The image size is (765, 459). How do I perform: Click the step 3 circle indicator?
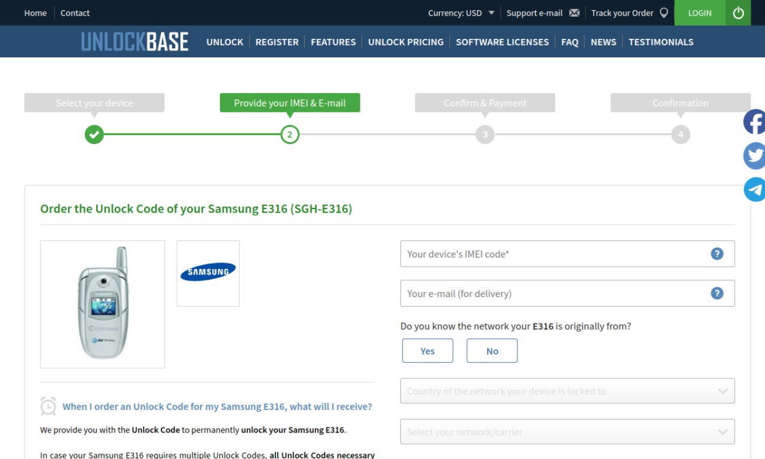[x=485, y=134]
